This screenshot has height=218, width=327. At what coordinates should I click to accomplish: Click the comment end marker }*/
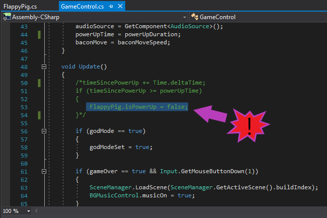pos(80,115)
